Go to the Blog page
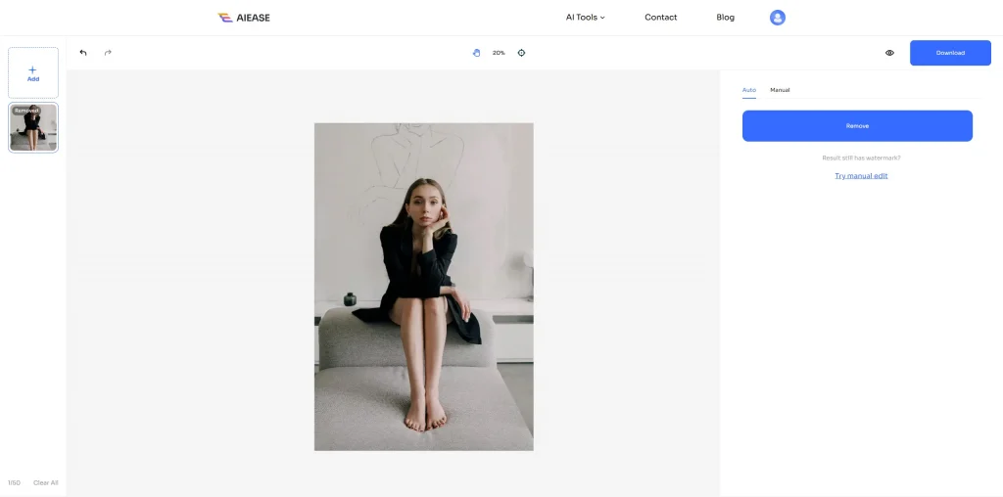This screenshot has width=1003, height=497. coord(725,18)
